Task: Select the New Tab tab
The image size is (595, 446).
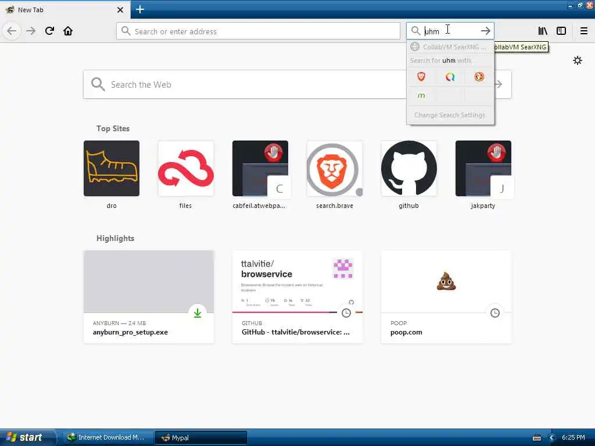Action: (x=65, y=10)
